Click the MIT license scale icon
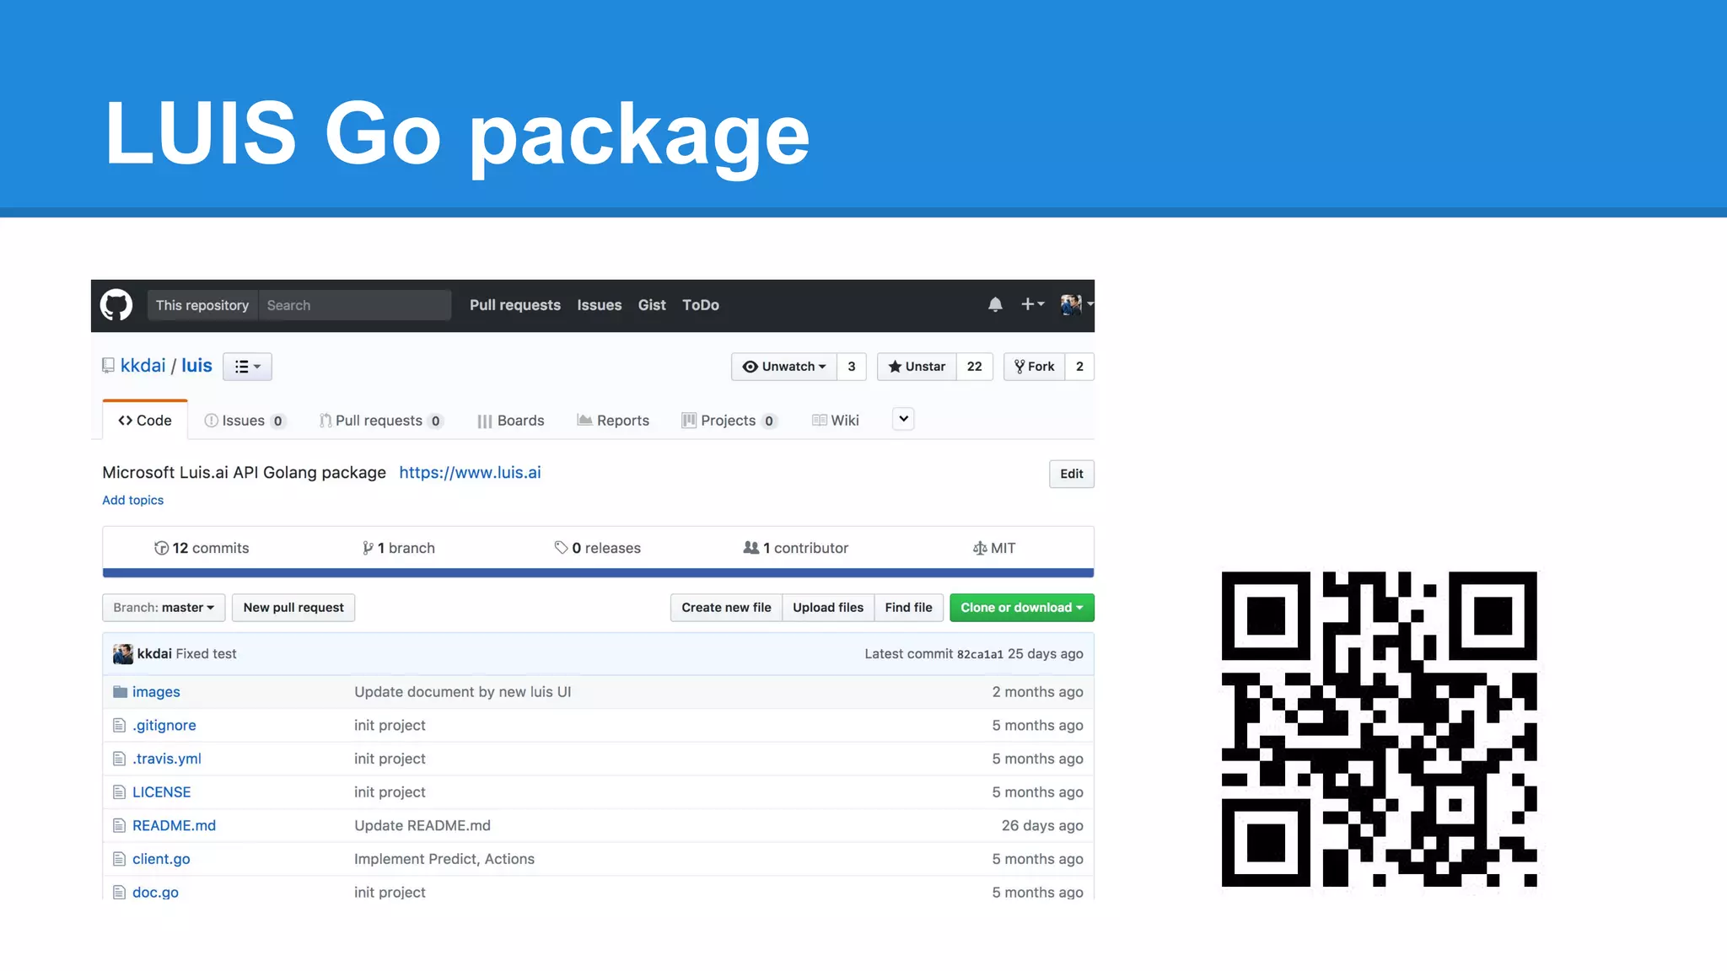This screenshot has height=971, width=1727. point(979,548)
